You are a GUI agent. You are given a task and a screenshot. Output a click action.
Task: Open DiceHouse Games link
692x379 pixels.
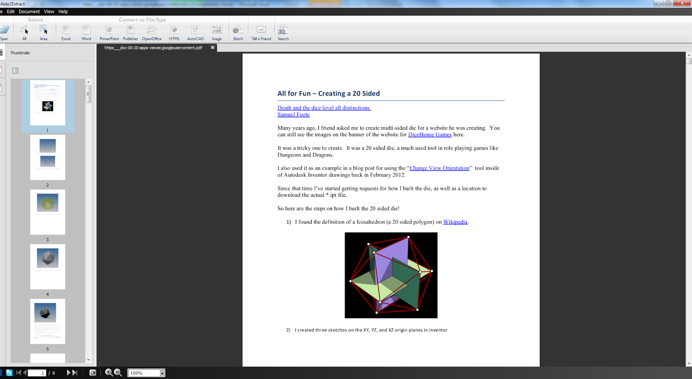pyautogui.click(x=430, y=135)
